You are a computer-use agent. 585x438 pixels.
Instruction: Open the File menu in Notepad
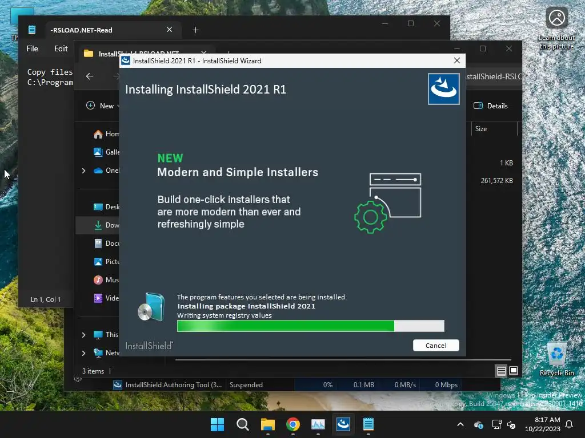coord(32,48)
